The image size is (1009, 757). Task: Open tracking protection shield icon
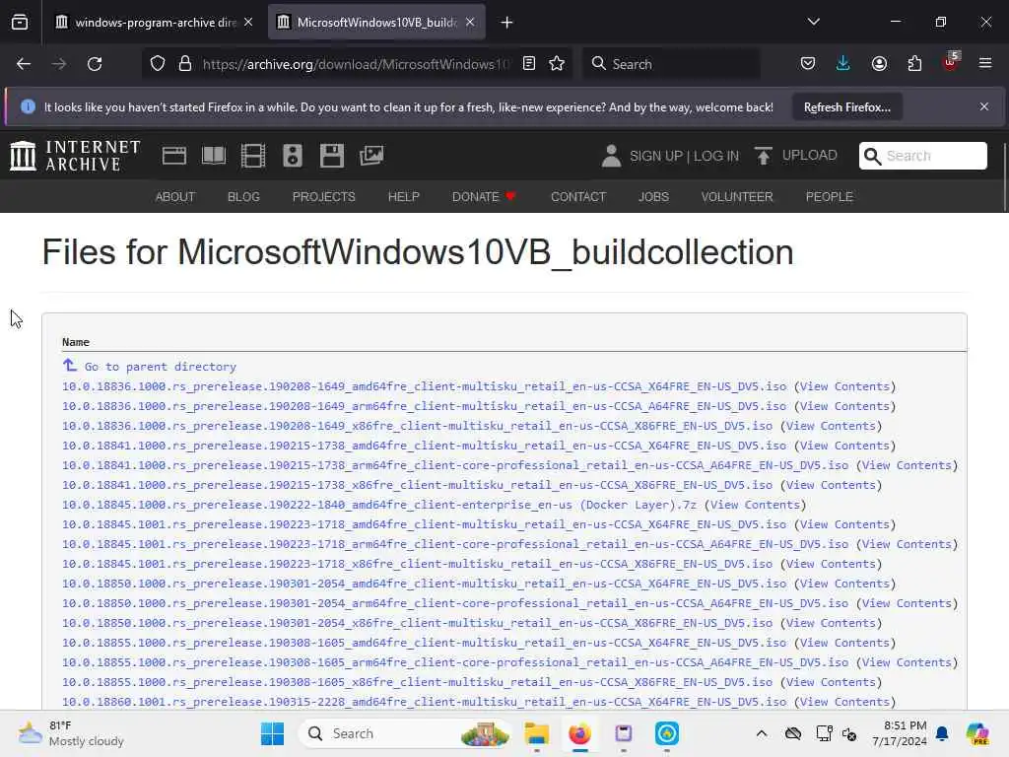[x=158, y=64]
